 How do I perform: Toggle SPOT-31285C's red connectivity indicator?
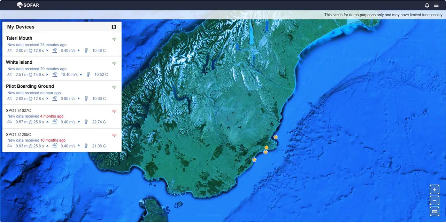tap(114, 135)
